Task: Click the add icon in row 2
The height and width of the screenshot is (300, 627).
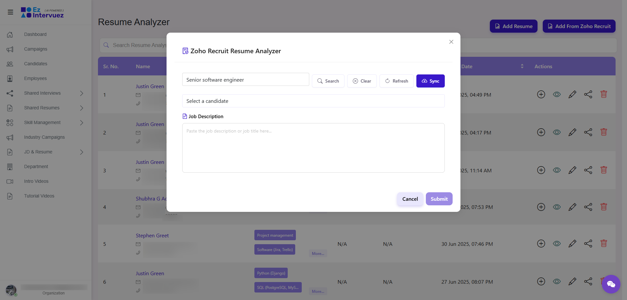Action: pyautogui.click(x=541, y=133)
